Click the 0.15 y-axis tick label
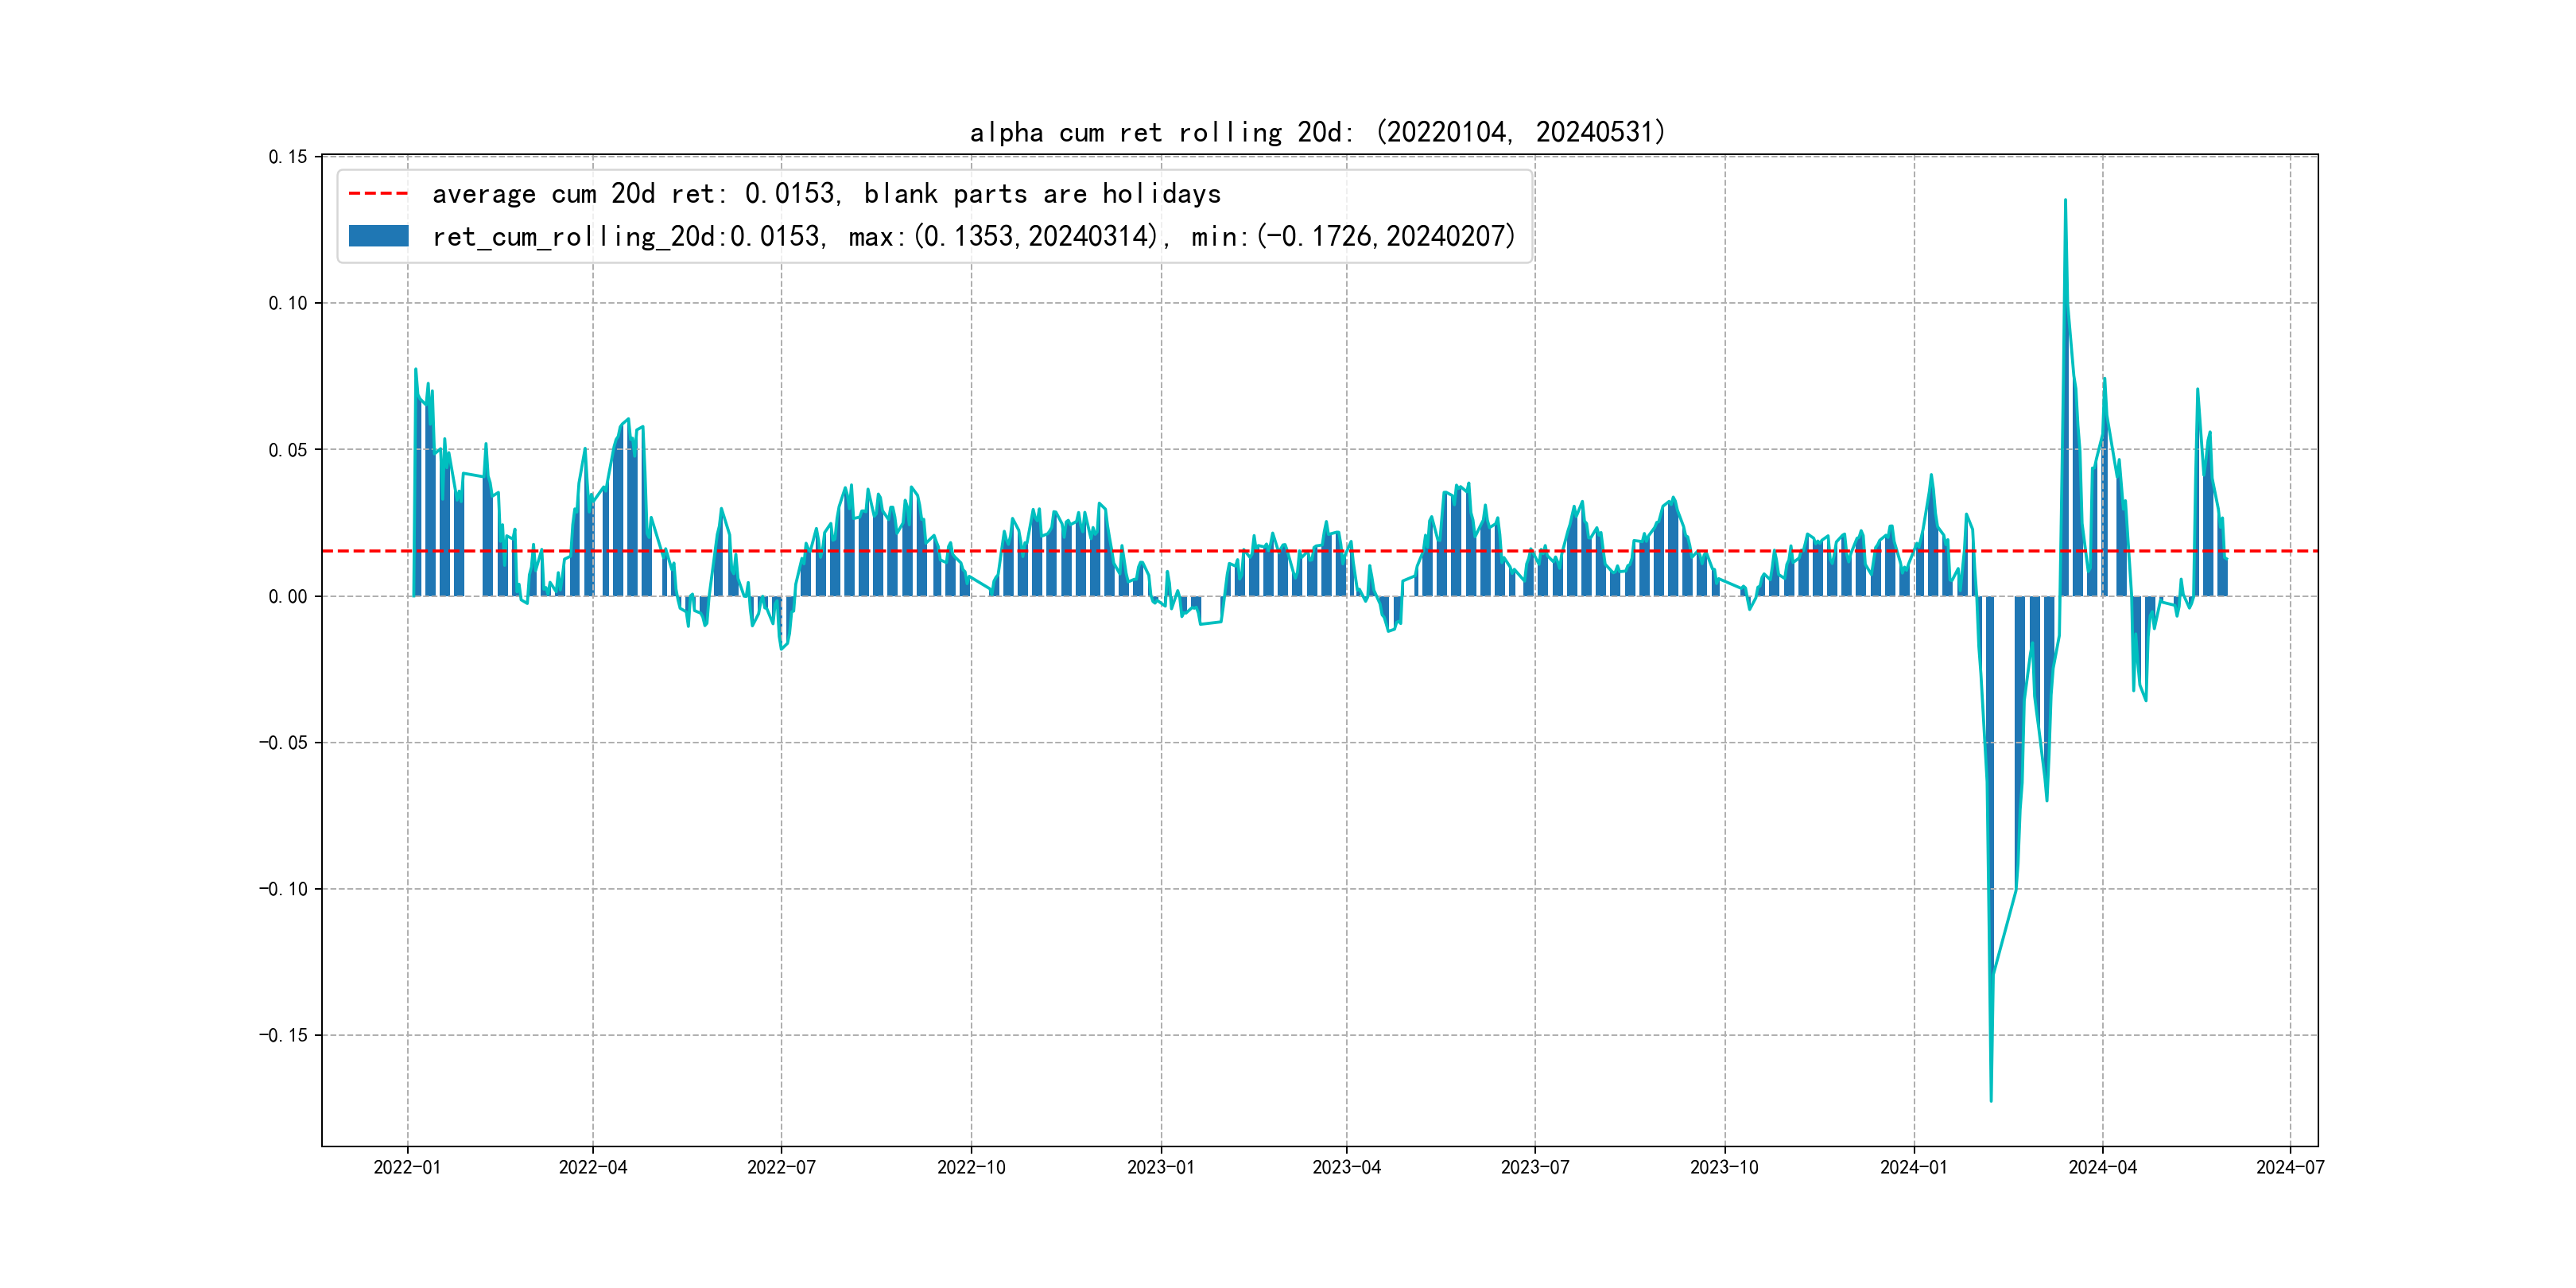The width and height of the screenshot is (2576, 1288). tap(288, 157)
